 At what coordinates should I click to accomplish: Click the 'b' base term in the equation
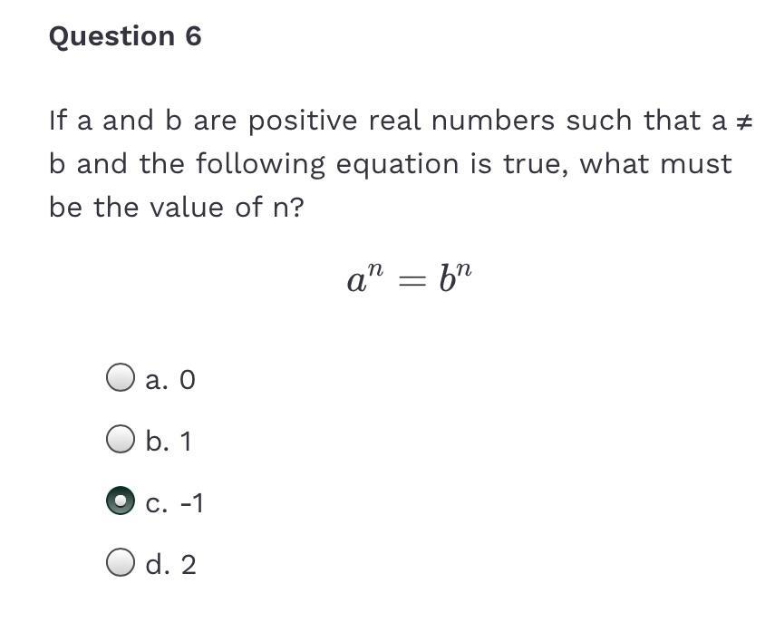[x=446, y=279]
